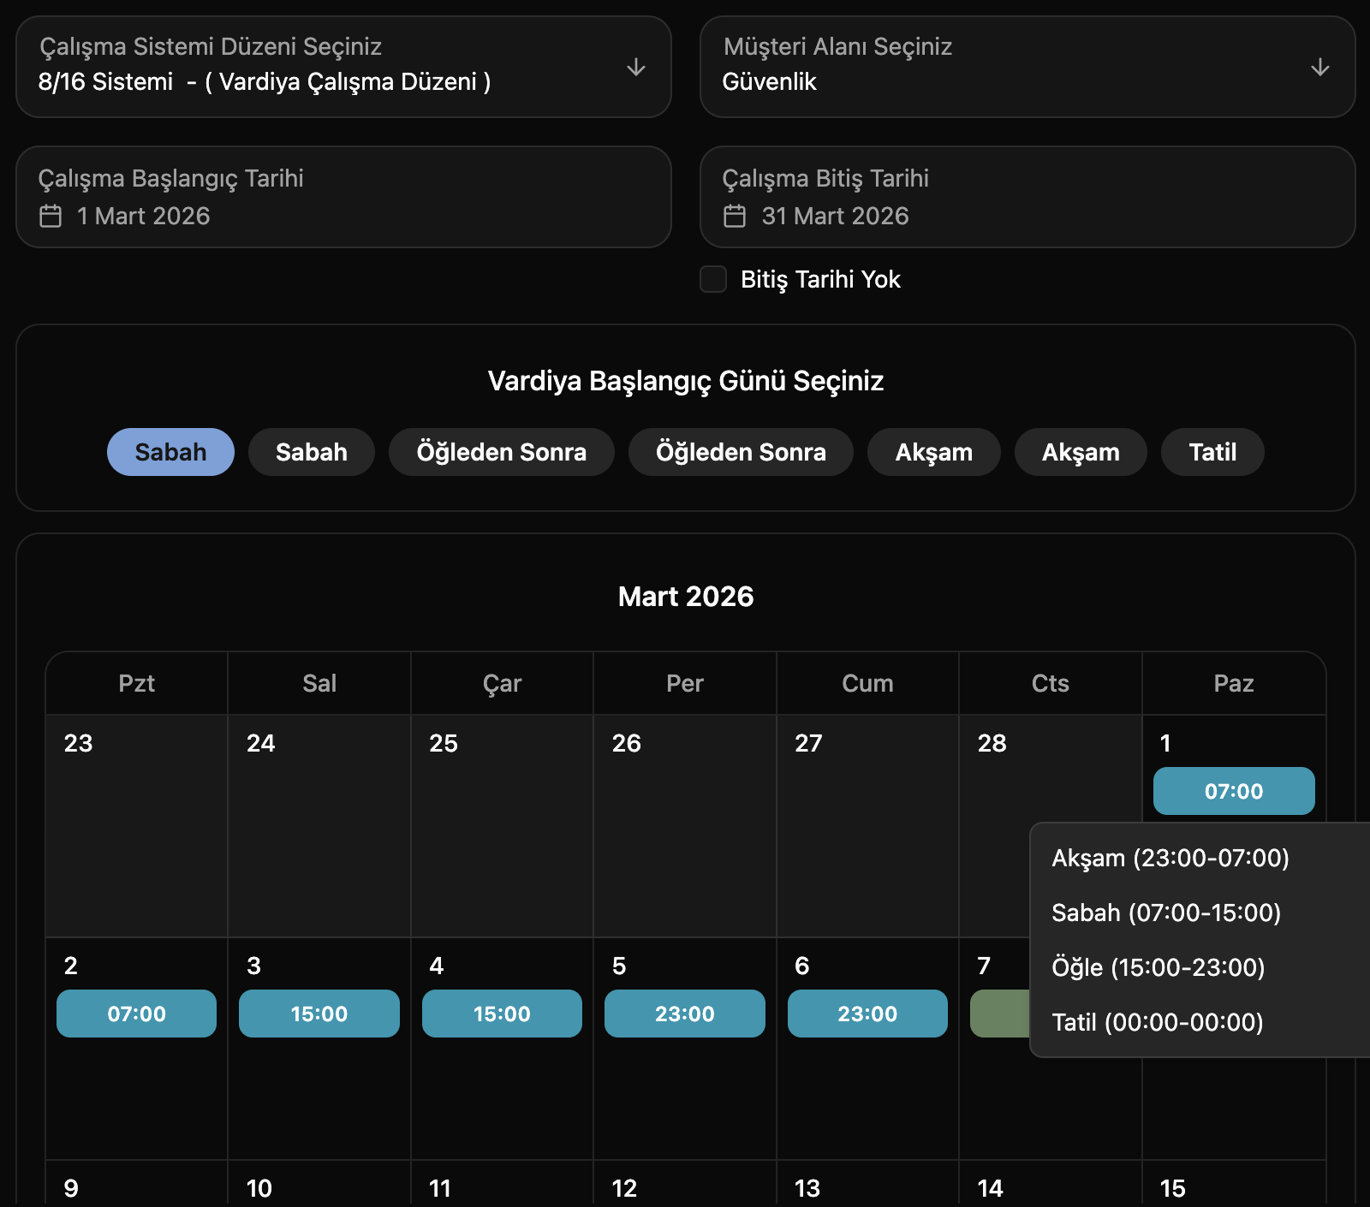Screen dimensions: 1370x1207
Task: Click the highlighted blue Sabah pill
Action: [170, 452]
